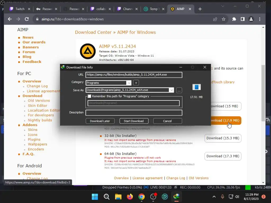
Task: Click the network tray icon
Action: [231, 197]
